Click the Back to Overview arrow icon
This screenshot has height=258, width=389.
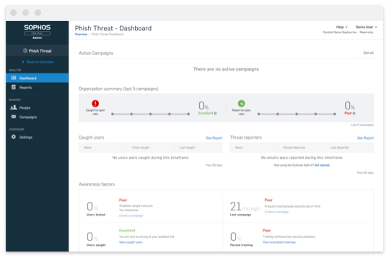pos(23,62)
